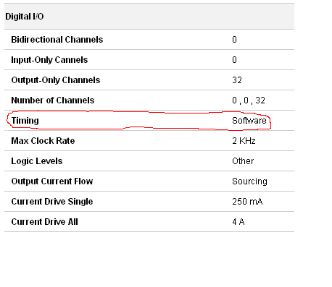Viewport: 332px width, 287px height.
Task: Click the circled Timing label
Action: [25, 121]
